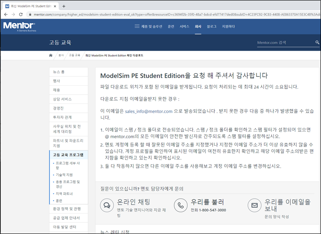321x234 pixels.
Task: Click the padlock site info icon
Action: [x=30, y=15]
